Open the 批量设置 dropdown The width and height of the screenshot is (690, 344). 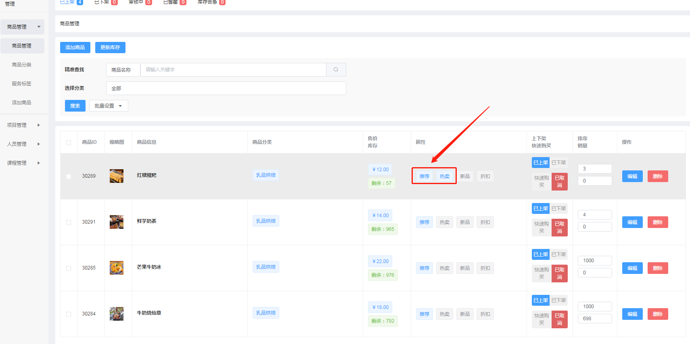click(109, 106)
